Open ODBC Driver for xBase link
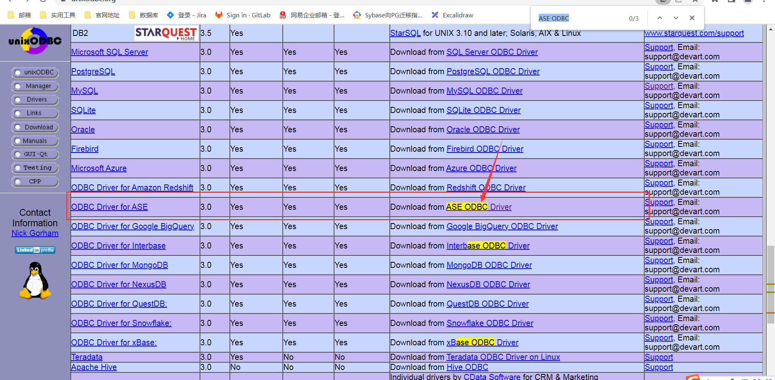This screenshot has width=775, height=380. 114,342
